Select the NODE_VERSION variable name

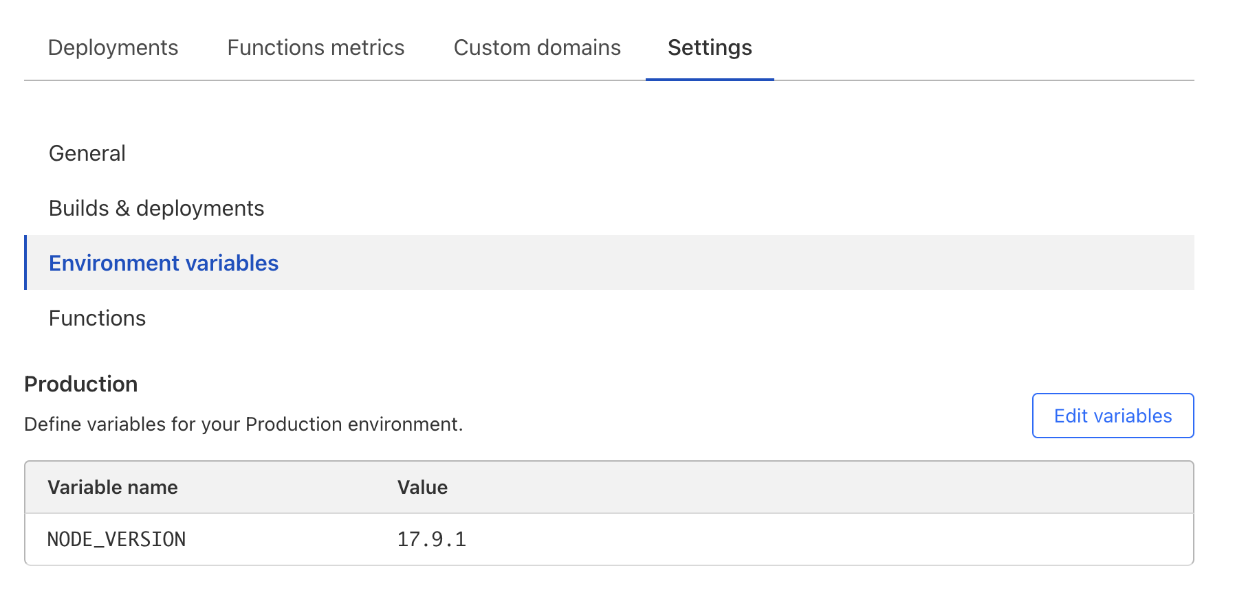[116, 539]
